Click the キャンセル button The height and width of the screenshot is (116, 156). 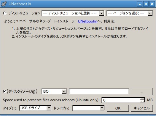[x=142, y=108]
